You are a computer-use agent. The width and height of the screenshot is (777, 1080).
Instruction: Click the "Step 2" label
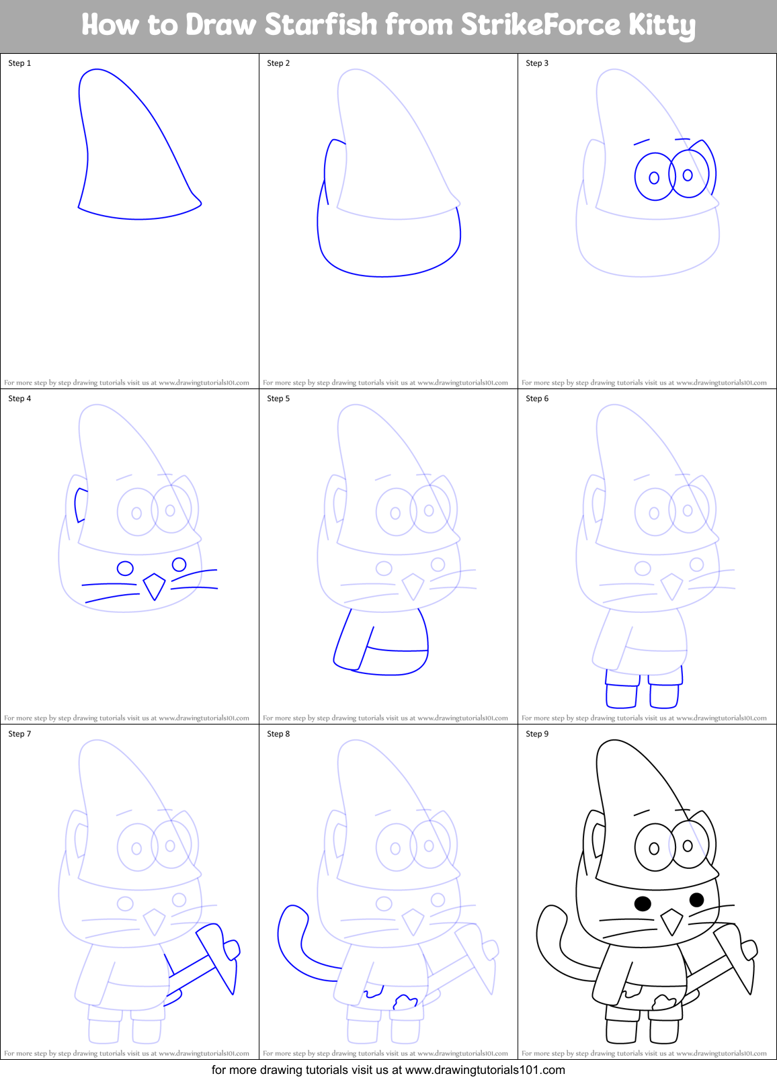(278, 63)
